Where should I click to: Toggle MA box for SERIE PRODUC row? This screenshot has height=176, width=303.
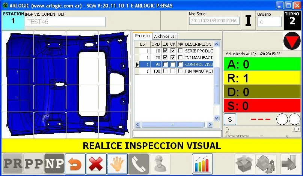click(180, 51)
